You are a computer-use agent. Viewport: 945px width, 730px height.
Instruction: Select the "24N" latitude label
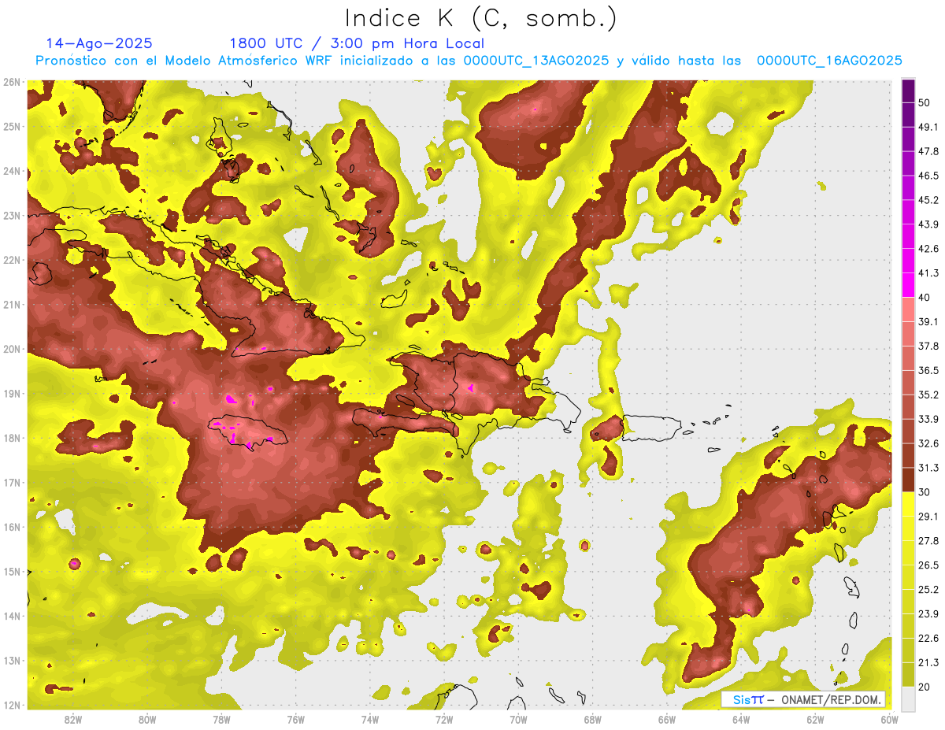(x=12, y=171)
